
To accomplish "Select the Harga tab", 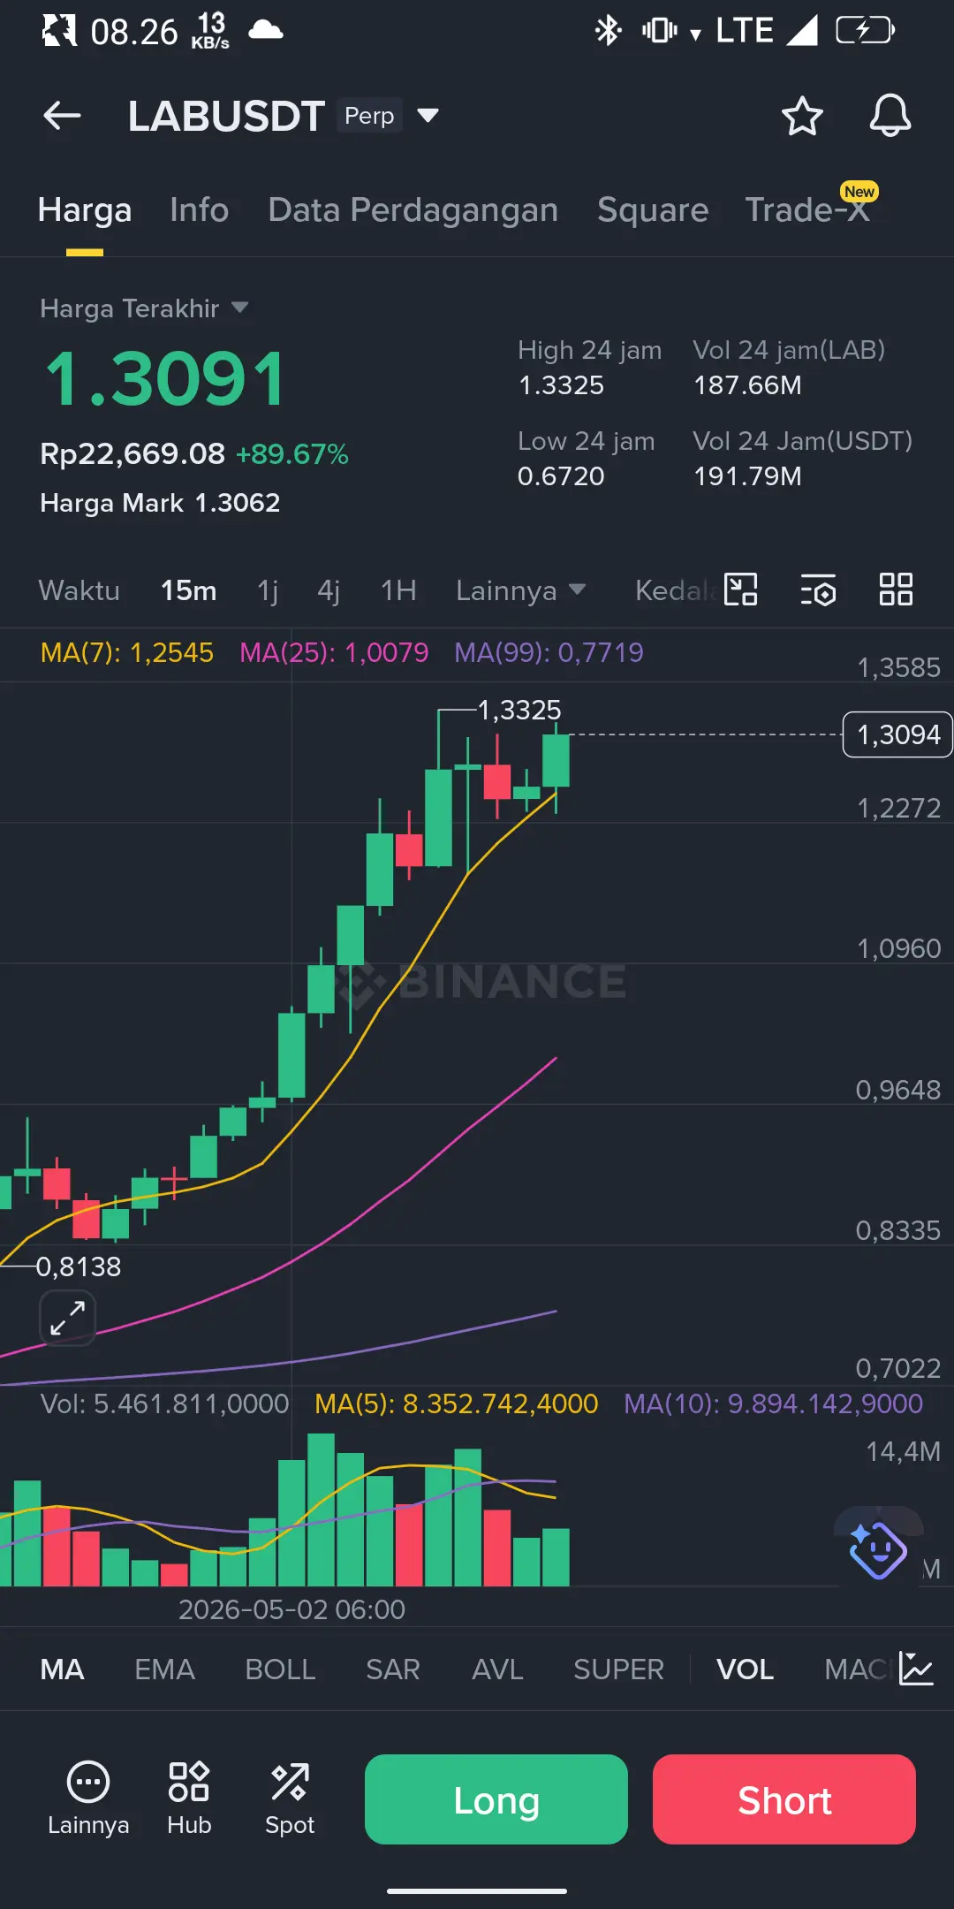I will (x=85, y=210).
